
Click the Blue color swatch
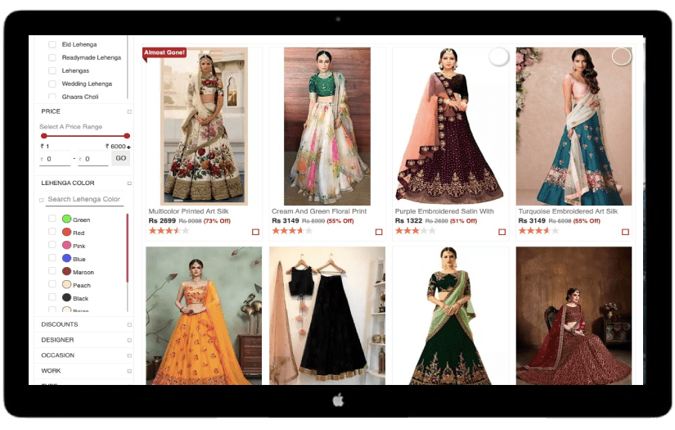67,258
